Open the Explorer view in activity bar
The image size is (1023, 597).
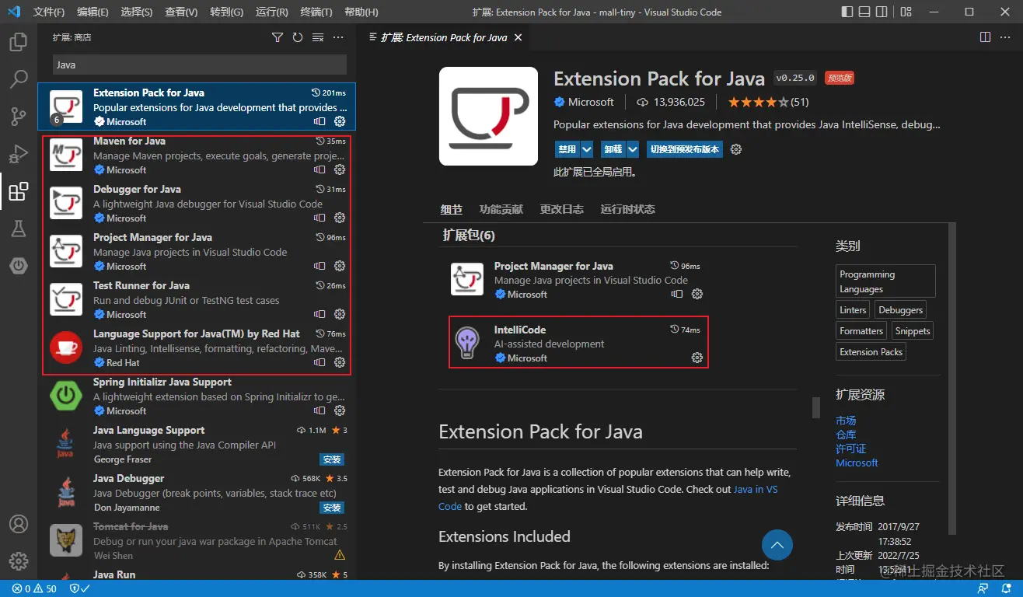pos(19,42)
